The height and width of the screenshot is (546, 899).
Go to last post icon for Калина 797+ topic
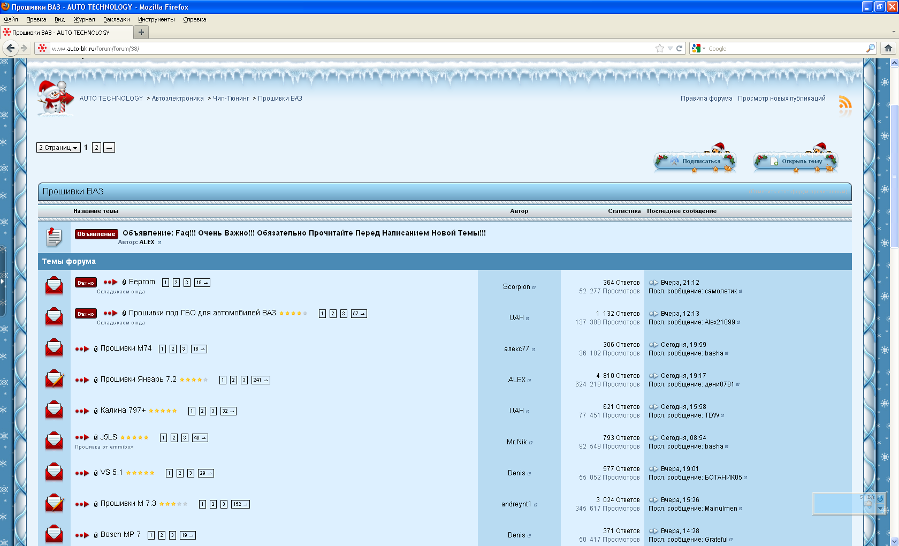pos(653,407)
